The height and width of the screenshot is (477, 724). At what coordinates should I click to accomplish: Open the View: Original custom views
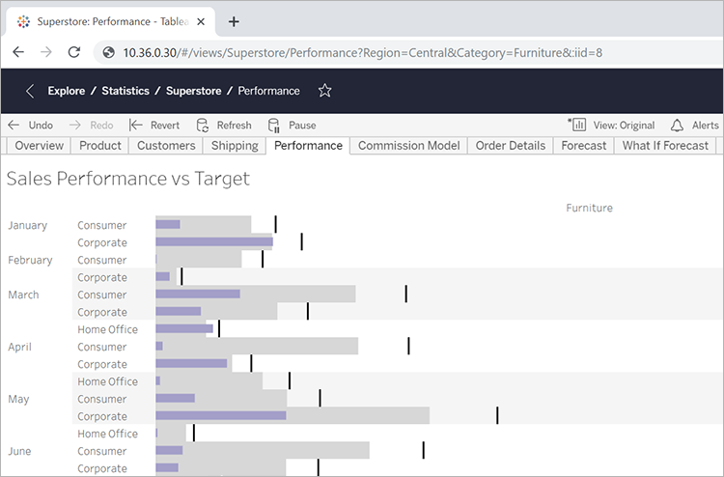pos(624,126)
